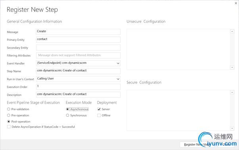The width and height of the screenshot is (239, 150).
Task: Click the Register New Step button
Action: pos(197,144)
